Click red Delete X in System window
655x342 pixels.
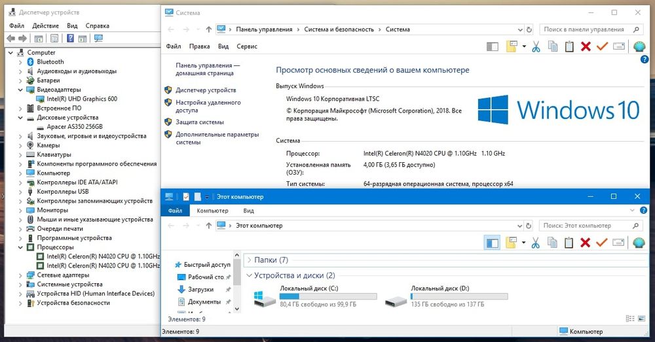586,46
